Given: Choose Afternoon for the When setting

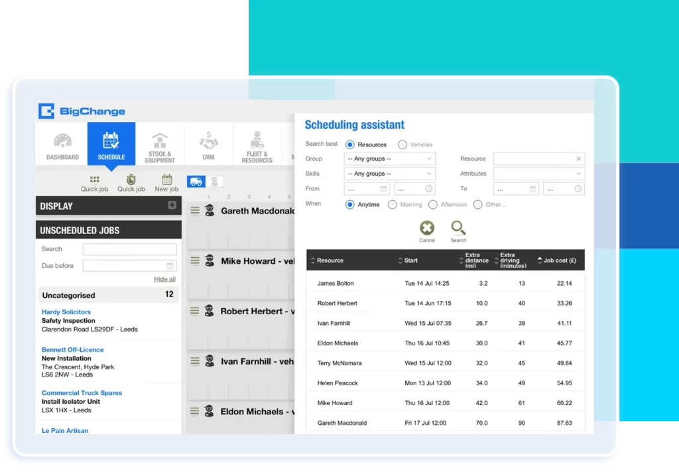Looking at the screenshot, I should [x=432, y=204].
